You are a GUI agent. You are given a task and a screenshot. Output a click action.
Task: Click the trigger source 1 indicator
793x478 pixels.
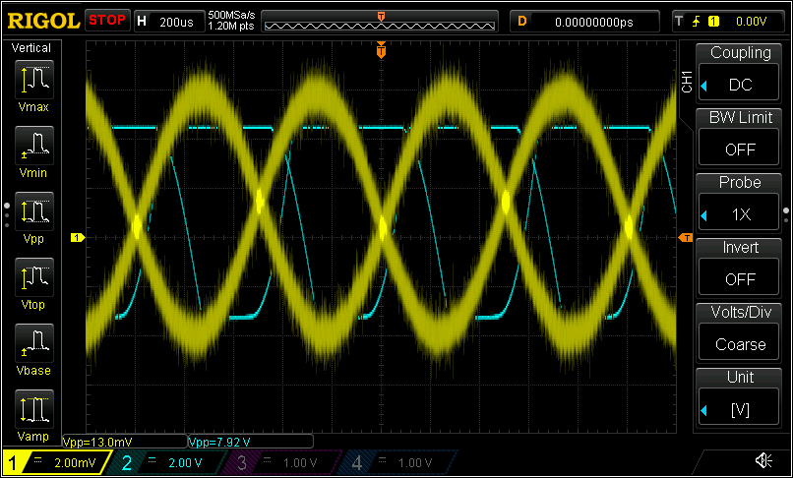pos(713,22)
